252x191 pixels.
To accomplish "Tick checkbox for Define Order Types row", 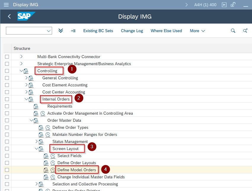I will [7, 128].
